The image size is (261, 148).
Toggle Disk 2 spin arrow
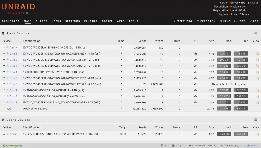[4, 59]
